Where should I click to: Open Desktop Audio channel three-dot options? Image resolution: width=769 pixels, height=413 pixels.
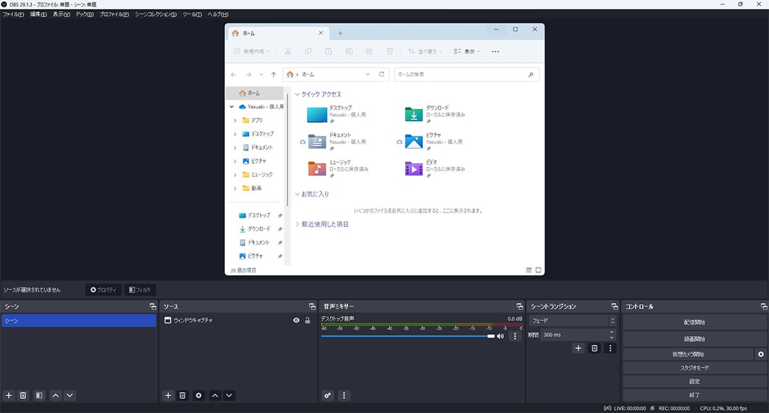click(x=515, y=336)
